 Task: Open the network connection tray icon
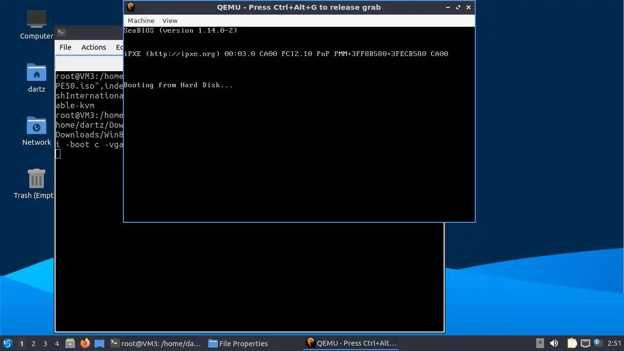[585, 343]
